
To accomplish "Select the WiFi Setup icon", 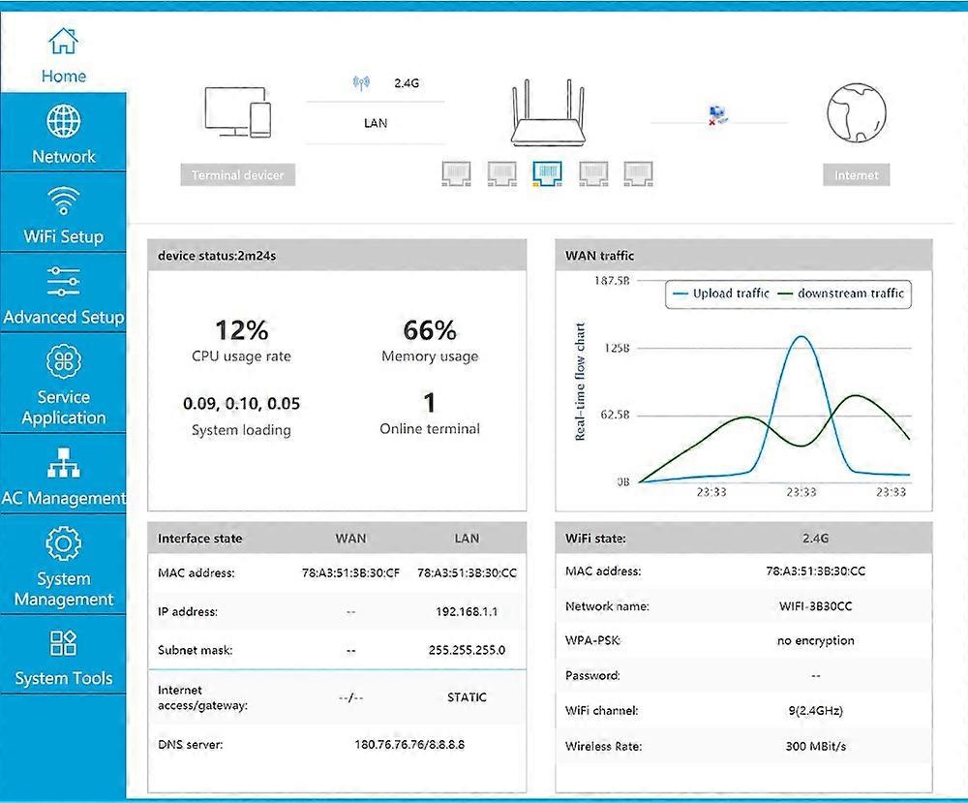I will pos(64,202).
